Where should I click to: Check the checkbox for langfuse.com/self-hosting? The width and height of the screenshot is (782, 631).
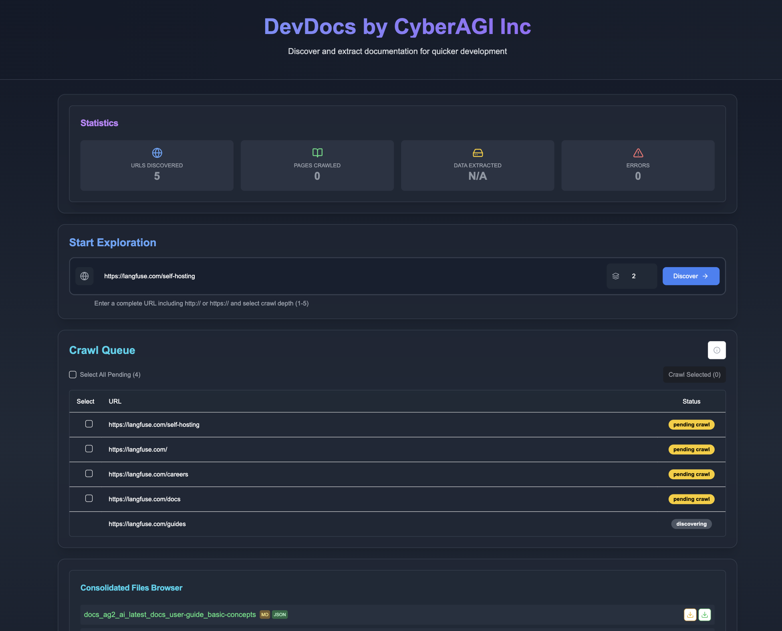(x=89, y=424)
